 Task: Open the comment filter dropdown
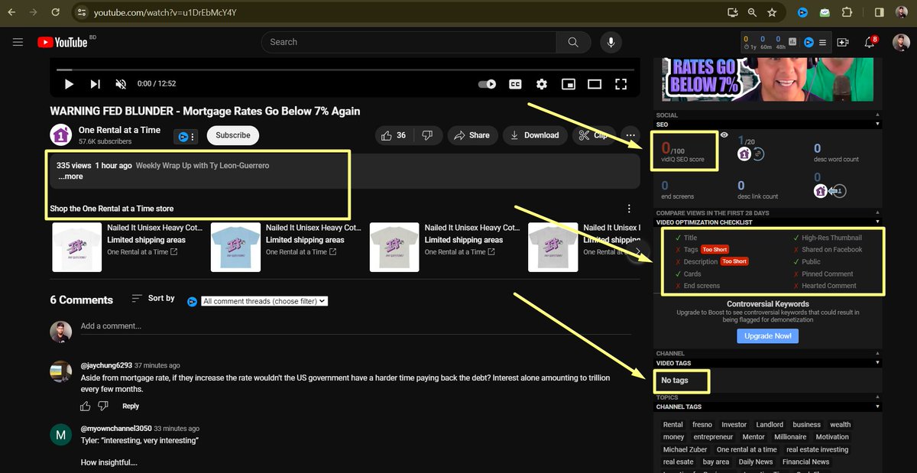(x=264, y=301)
